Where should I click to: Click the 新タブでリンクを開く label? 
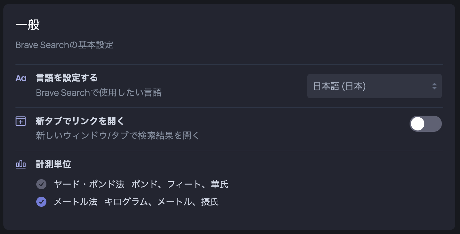pyautogui.click(x=80, y=121)
